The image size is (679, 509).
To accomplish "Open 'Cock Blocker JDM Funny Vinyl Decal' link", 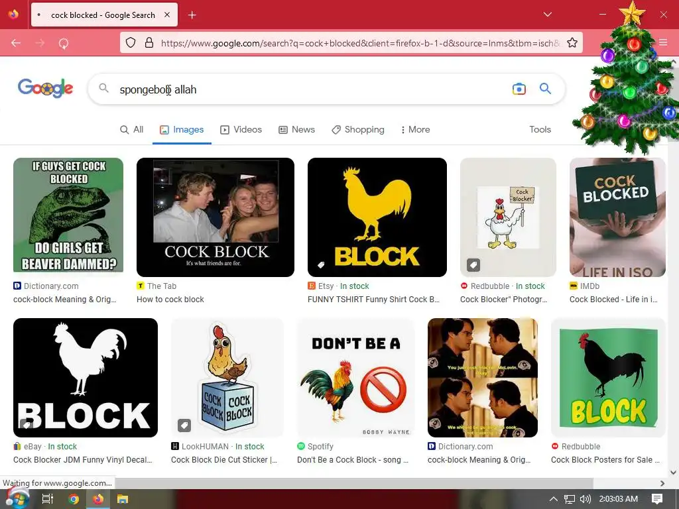I will 83,460.
